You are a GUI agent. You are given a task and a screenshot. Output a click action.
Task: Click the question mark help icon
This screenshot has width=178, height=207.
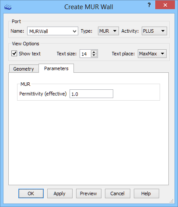click(x=149, y=5)
